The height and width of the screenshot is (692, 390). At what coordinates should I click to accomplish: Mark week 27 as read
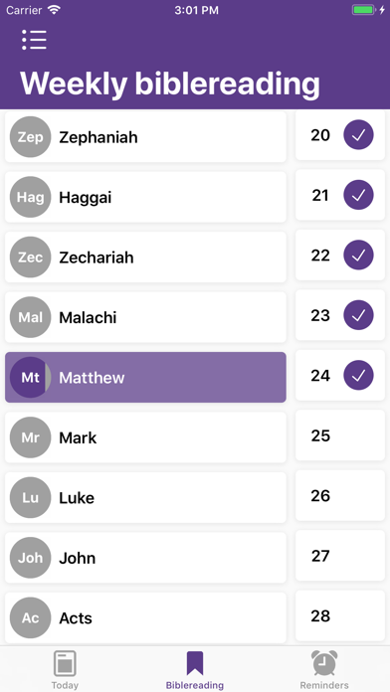(x=340, y=555)
